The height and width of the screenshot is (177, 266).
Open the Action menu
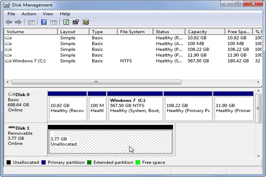[29, 14]
